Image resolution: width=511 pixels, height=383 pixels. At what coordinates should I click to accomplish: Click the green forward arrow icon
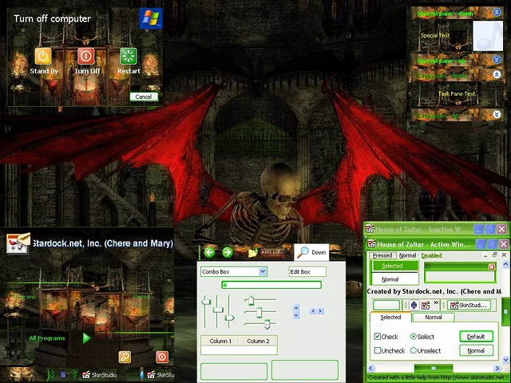(227, 253)
